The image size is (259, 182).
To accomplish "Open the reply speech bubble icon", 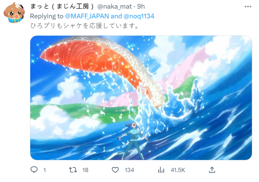I will tap(34, 170).
